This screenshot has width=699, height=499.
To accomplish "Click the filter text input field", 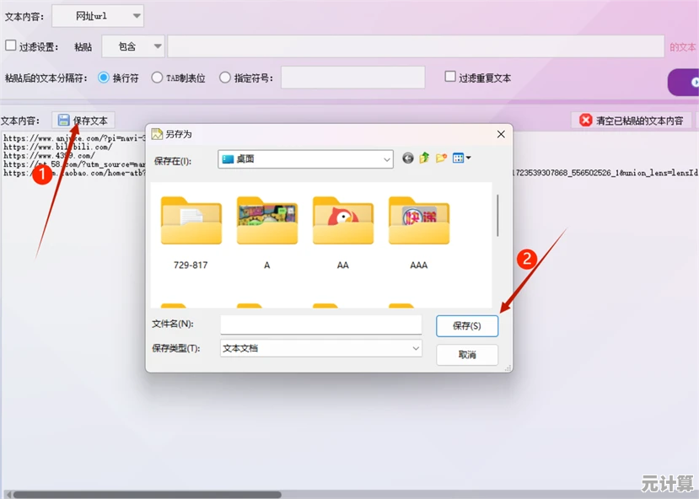I will [x=416, y=46].
